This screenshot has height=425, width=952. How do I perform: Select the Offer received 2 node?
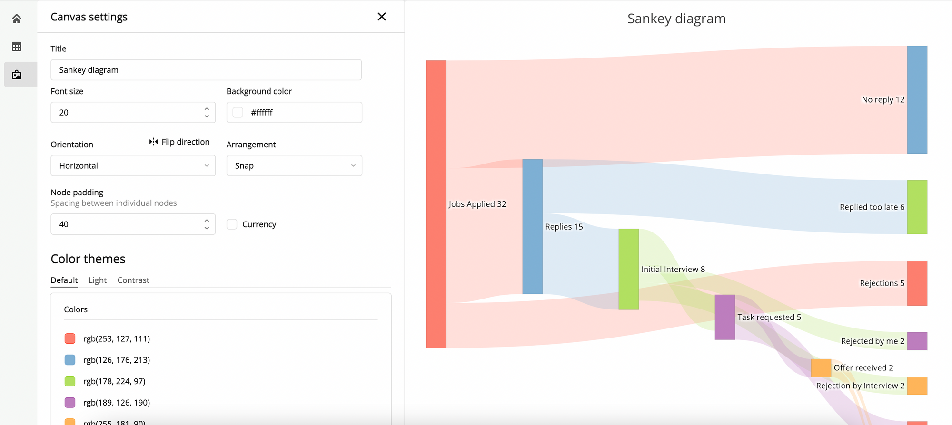coord(821,368)
